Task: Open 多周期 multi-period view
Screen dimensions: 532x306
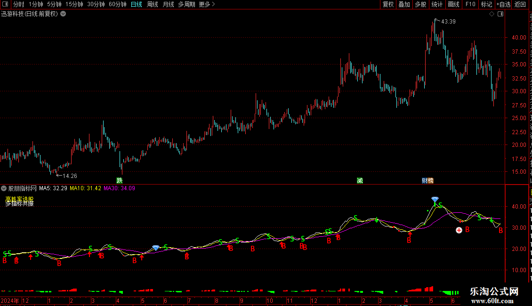Action: tap(186, 4)
